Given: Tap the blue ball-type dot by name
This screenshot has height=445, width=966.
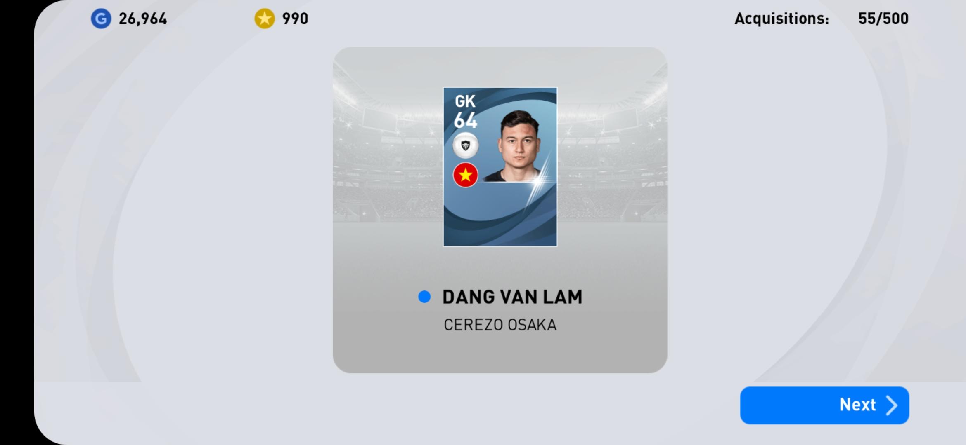Looking at the screenshot, I should pos(424,297).
